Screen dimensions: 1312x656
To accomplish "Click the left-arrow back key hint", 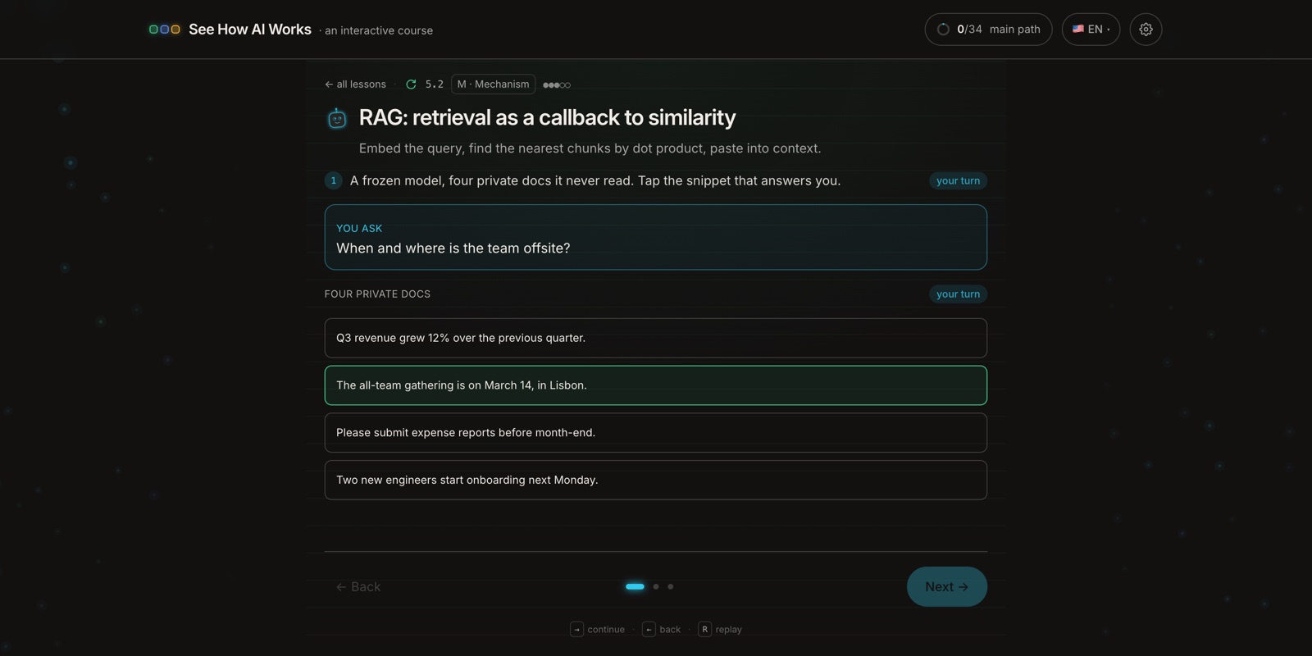I will tap(649, 629).
